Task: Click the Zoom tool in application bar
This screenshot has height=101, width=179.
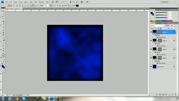Action: (x=74, y=2)
